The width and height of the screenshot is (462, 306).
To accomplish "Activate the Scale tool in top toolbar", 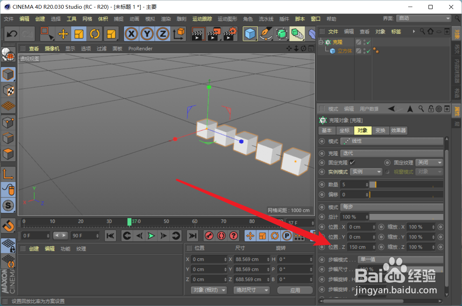I will pyautogui.click(x=79, y=34).
